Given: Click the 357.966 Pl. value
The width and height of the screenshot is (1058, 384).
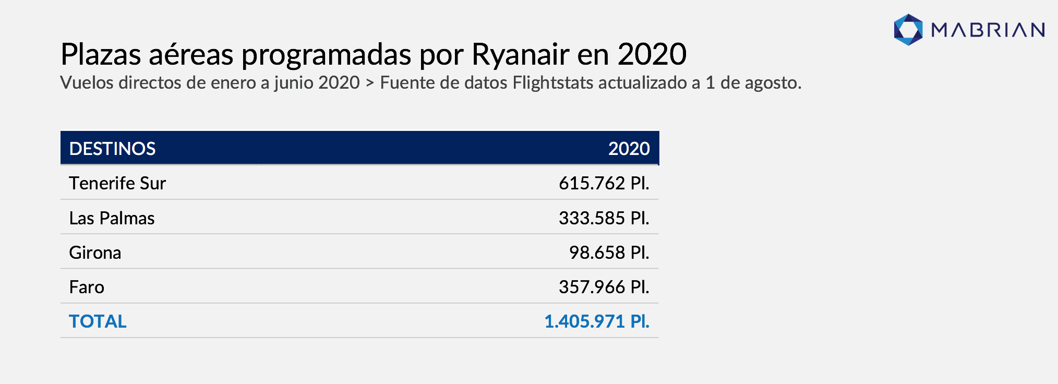Looking at the screenshot, I should pos(604,287).
